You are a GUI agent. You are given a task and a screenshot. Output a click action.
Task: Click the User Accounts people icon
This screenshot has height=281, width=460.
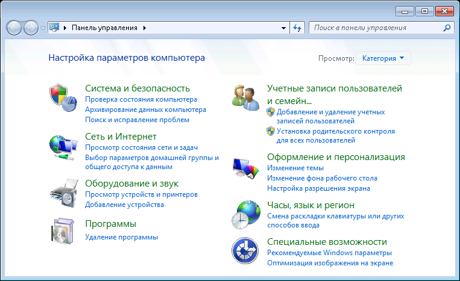coord(245,97)
